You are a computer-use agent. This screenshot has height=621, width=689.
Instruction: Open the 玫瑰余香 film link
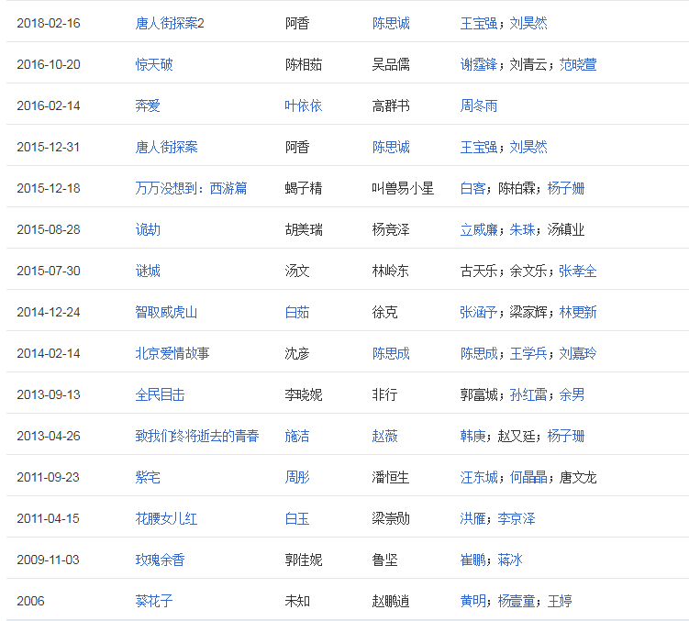tap(160, 560)
